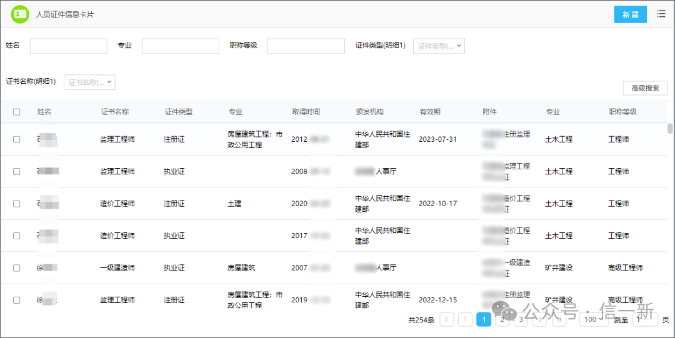Select checkbox of 造价工程师 注册证 row

tap(16, 204)
